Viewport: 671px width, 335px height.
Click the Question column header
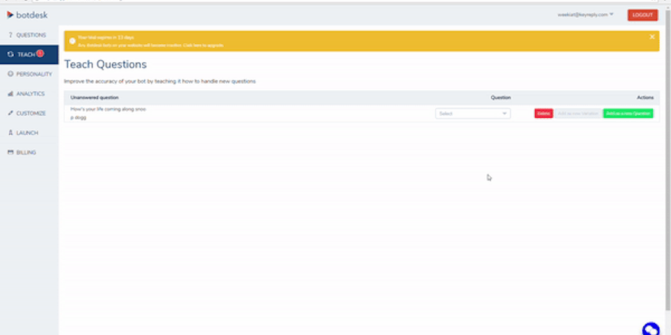click(501, 98)
